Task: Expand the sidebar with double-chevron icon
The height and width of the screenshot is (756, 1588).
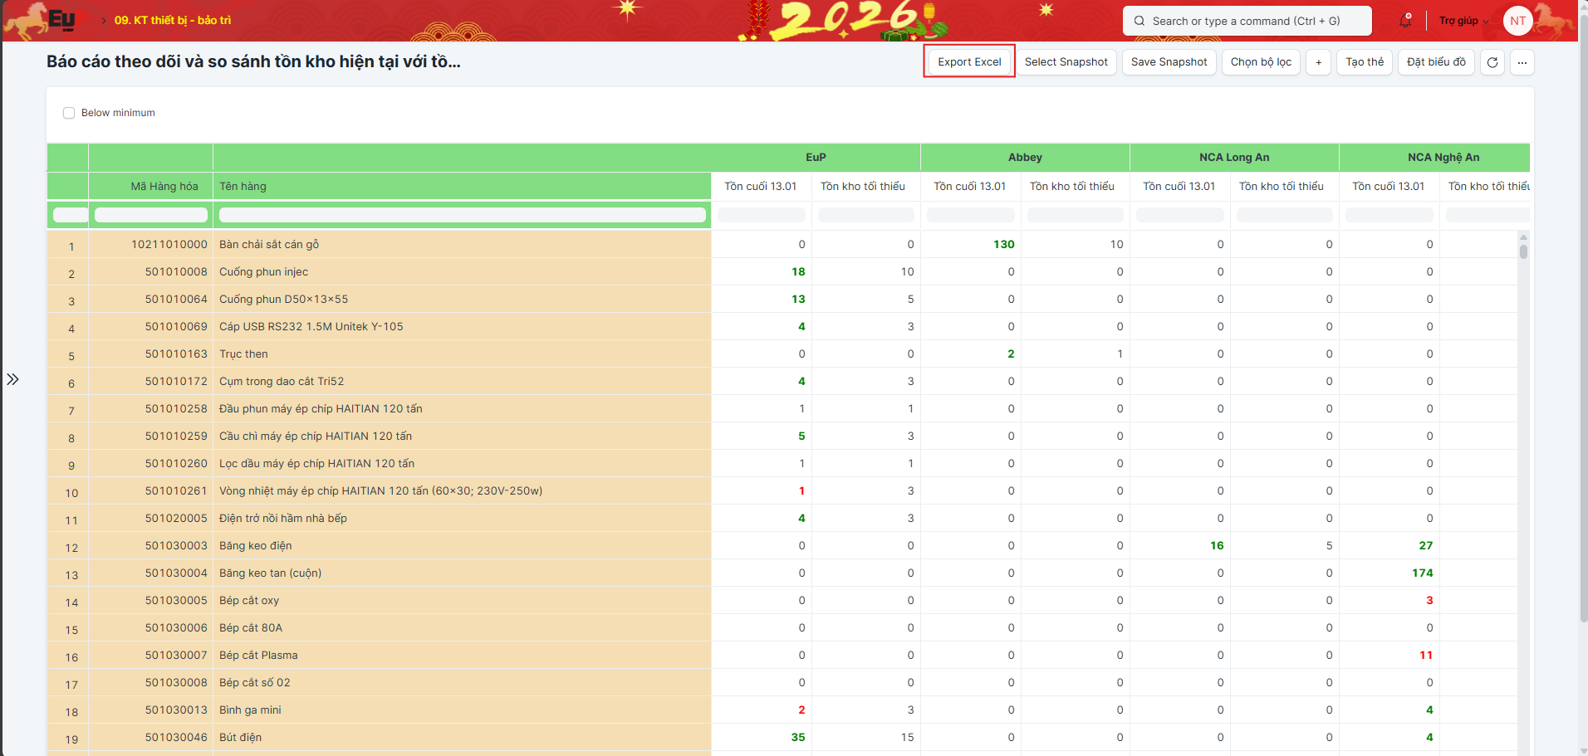Action: pos(12,379)
